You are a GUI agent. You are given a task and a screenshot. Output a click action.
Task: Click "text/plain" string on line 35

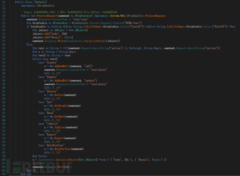(98, 70)
